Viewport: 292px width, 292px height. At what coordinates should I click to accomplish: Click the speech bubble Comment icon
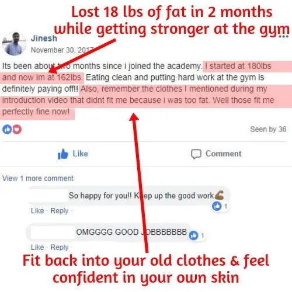(x=196, y=154)
